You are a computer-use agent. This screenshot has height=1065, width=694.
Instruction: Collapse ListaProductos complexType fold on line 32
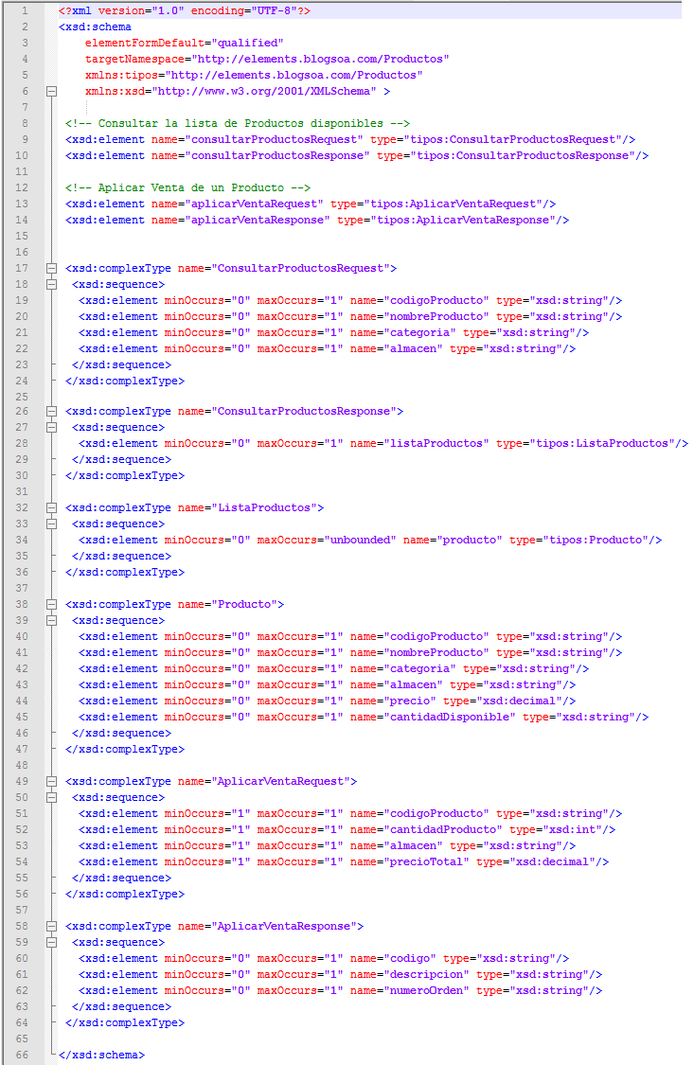[x=51, y=508]
